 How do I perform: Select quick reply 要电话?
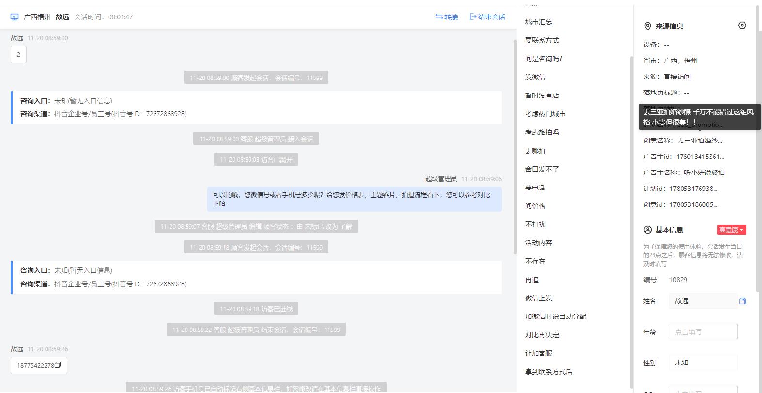535,188
